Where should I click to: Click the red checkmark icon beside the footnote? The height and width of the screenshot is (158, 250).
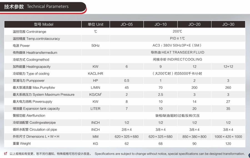[x=6, y=154]
